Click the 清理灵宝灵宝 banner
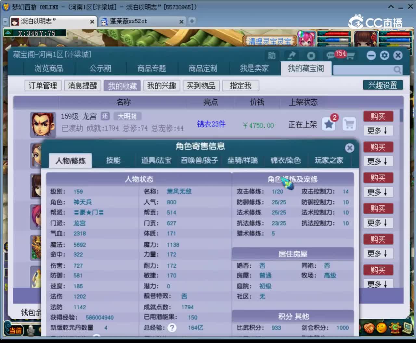Screen dimensions: 416x343 point(270,41)
